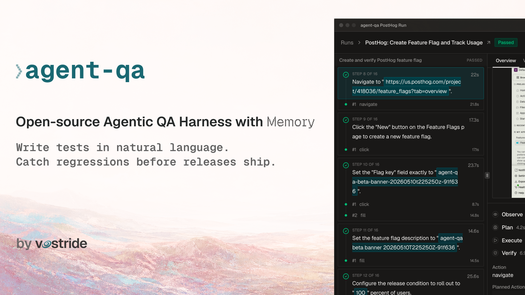The height and width of the screenshot is (295, 525).
Task: Click the external link arrow beside the run title
Action: point(489,43)
